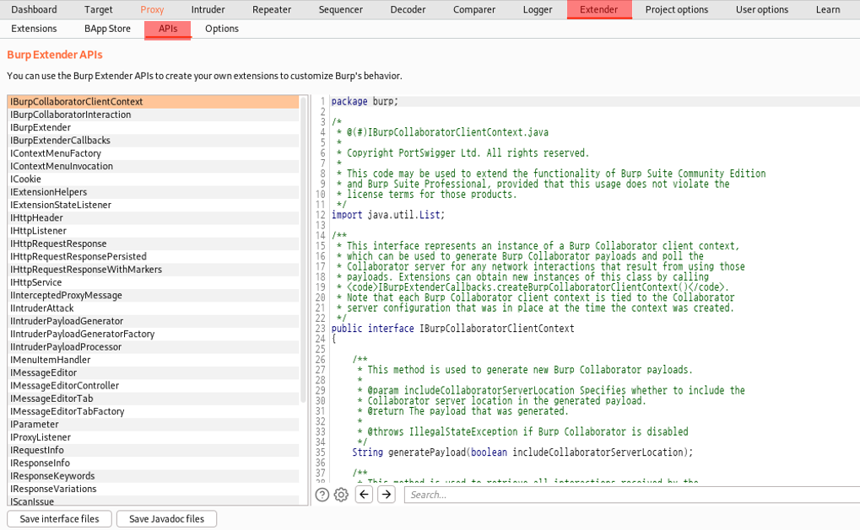This screenshot has width=860, height=530.
Task: Select IInterceptedProxyMessage in the list
Action: click(153, 295)
